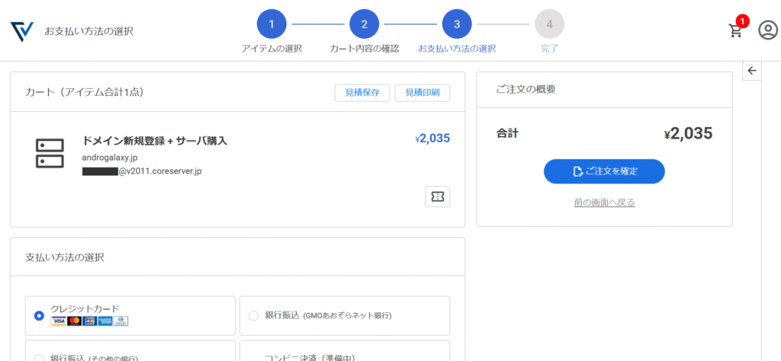Click the ドメイン新規登録 + サーバ購入 title
Screen dimensions: 781x361
pyautogui.click(x=155, y=141)
